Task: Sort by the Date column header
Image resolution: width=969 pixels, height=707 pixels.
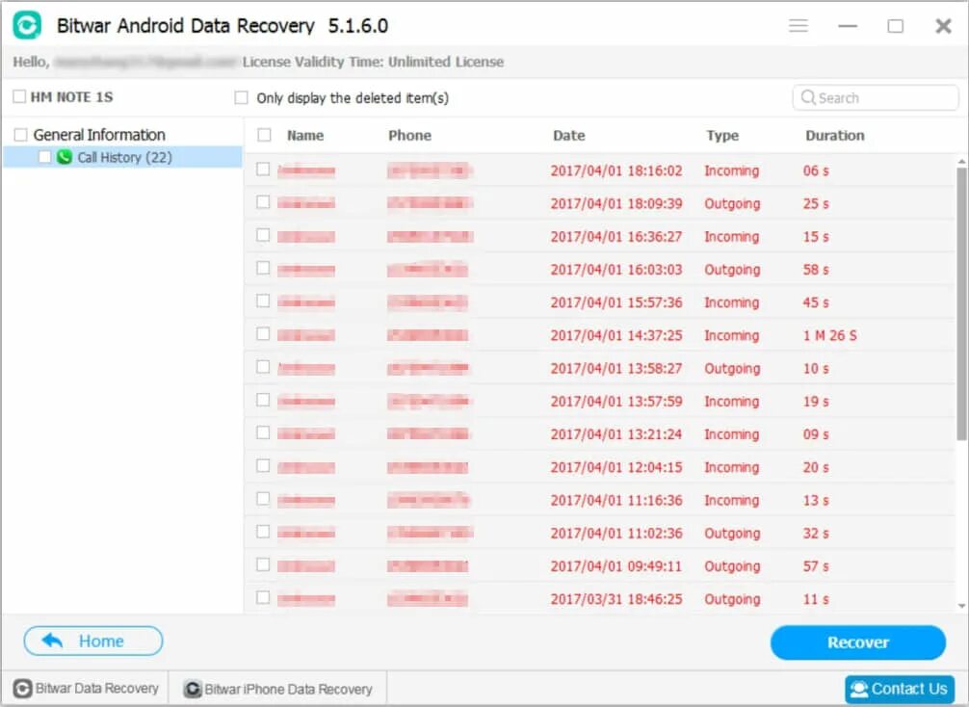Action: 569,136
